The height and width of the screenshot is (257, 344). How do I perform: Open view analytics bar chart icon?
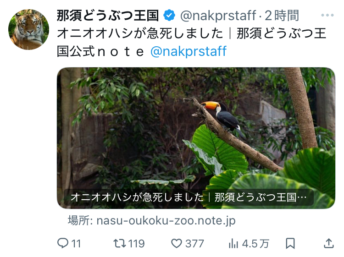coord(233,243)
